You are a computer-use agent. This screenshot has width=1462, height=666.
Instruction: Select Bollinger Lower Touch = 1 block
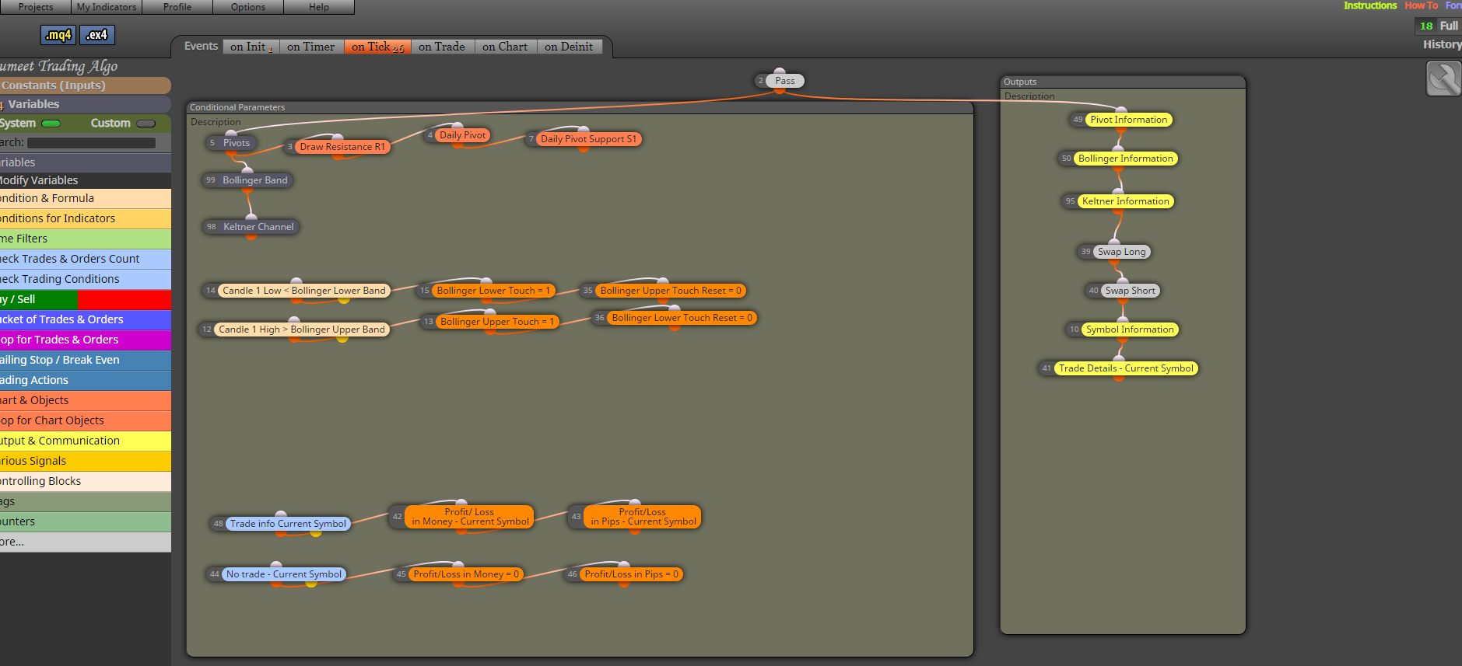[493, 291]
